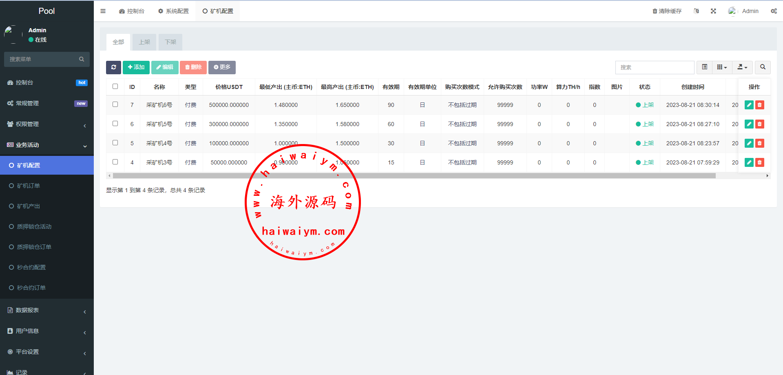Select the checkbox for row ID 7
This screenshot has height=375, width=783.
click(x=115, y=104)
